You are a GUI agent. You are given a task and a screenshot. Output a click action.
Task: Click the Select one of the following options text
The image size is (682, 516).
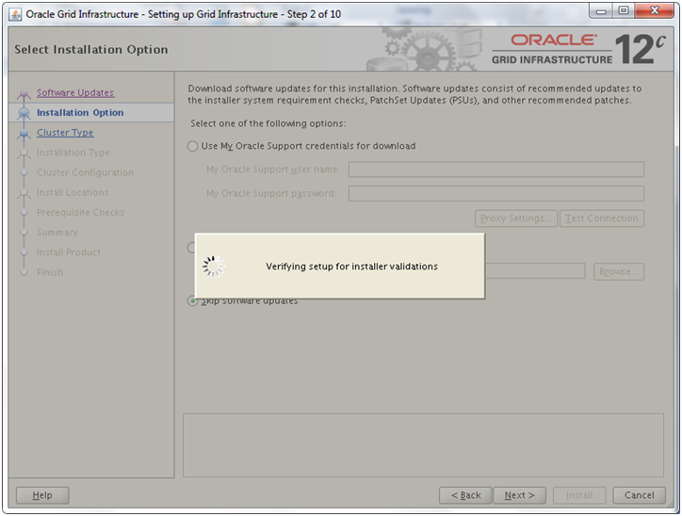(x=268, y=124)
